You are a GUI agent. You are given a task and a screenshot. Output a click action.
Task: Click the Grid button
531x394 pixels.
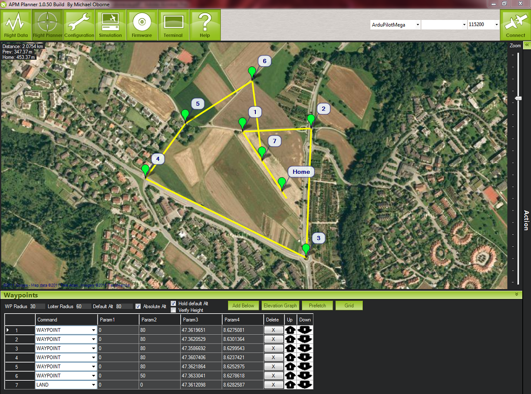(x=349, y=306)
